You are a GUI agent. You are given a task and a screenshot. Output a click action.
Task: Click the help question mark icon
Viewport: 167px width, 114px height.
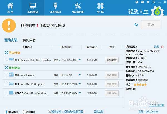point(137,2)
